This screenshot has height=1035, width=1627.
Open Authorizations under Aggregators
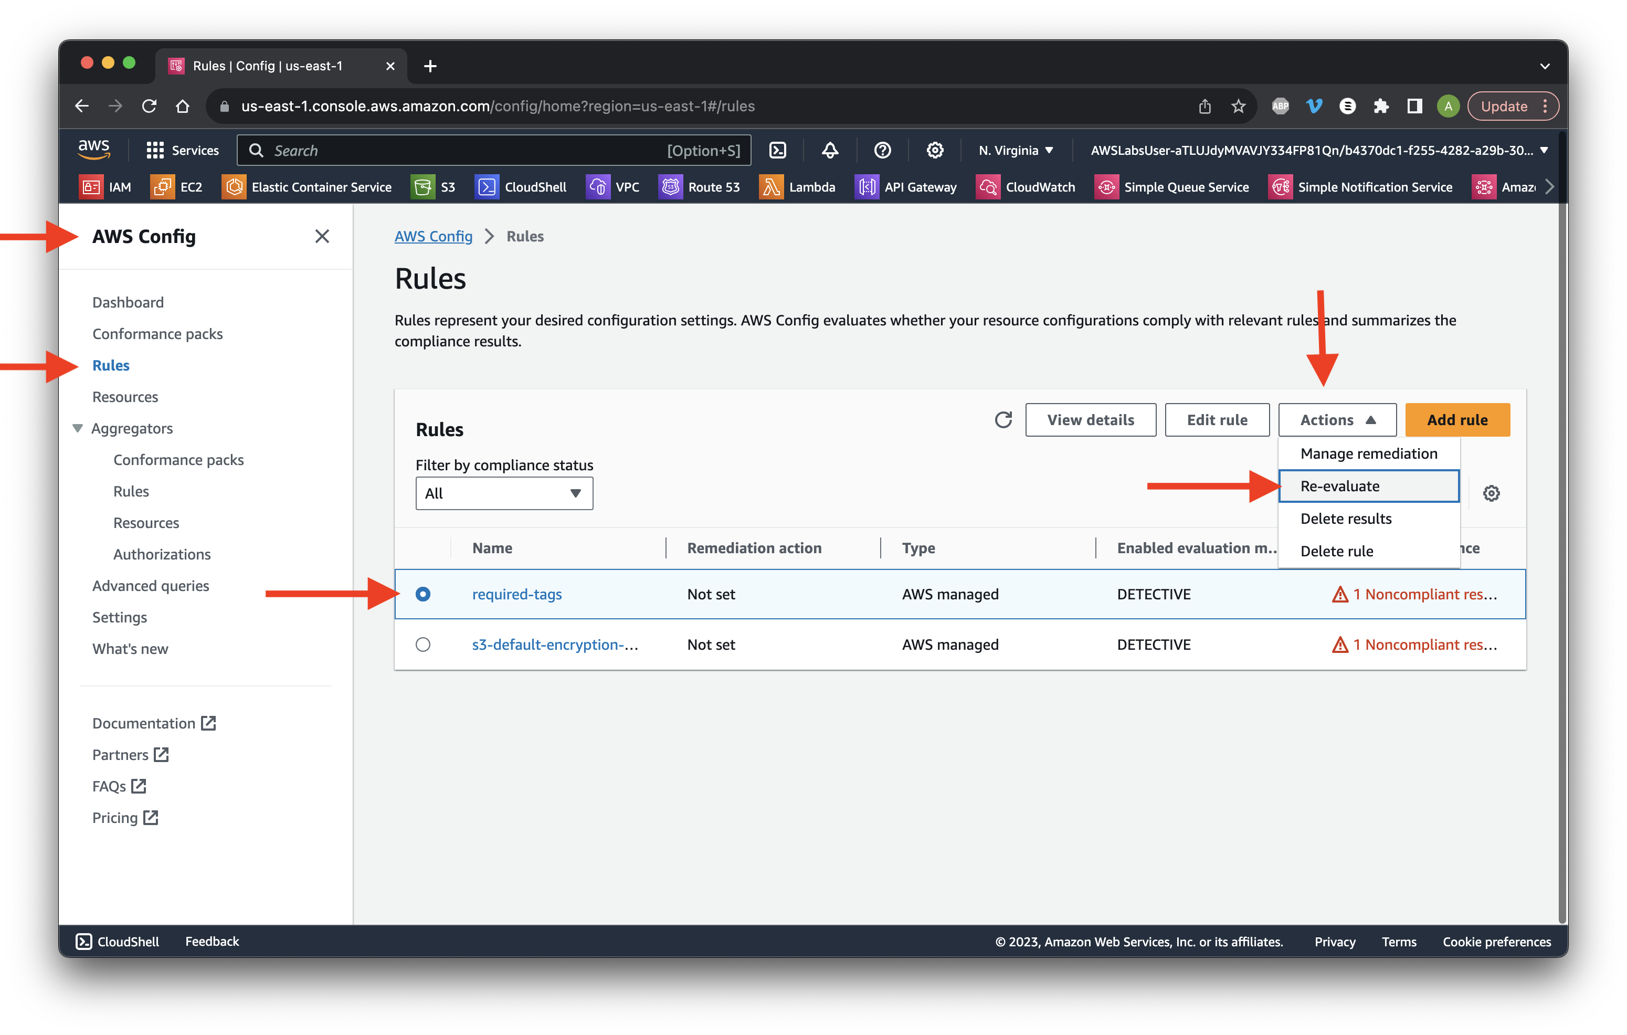162,554
